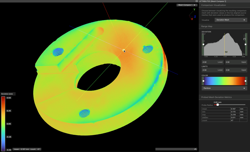
Task: Open the Rainbow color map dropdown
Action: pos(224,88)
